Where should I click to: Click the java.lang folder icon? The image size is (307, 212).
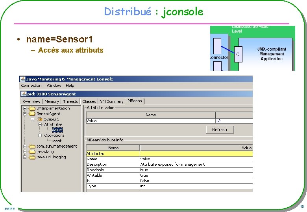pos(32,152)
